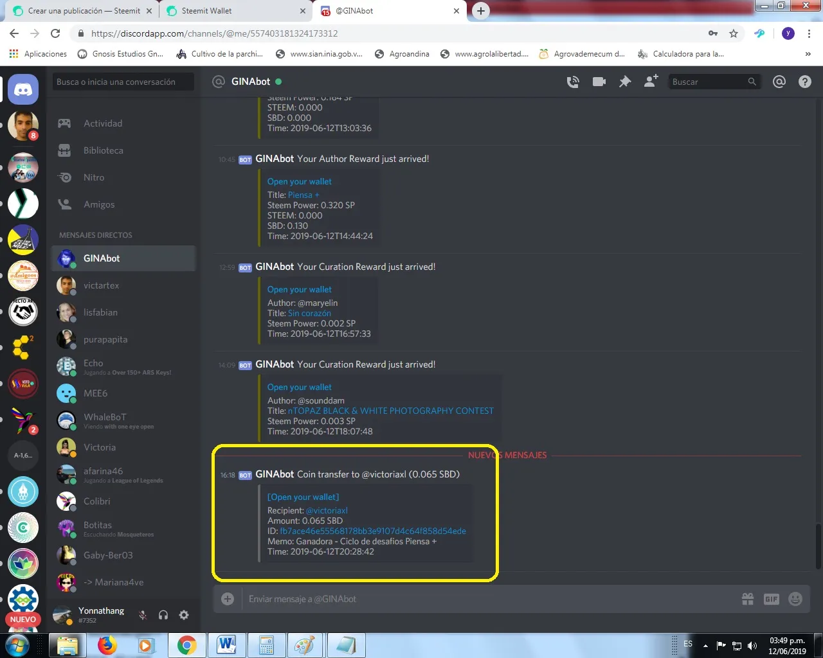Open Chrome menu three dots

pyautogui.click(x=809, y=33)
